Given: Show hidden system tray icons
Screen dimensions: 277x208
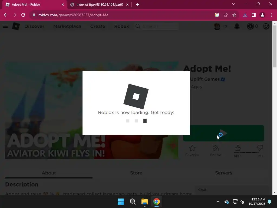Looking at the screenshot, I should click(x=218, y=201).
